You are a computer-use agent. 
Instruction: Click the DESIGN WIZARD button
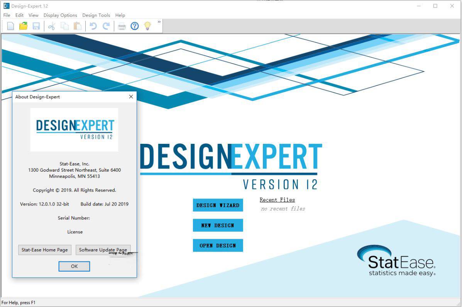[x=218, y=205]
